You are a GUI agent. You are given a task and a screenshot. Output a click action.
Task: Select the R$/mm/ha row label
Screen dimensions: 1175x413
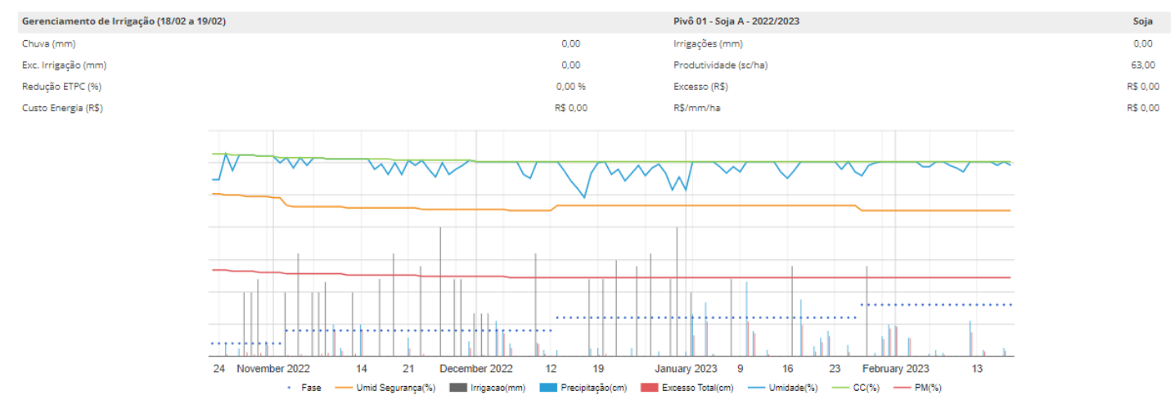click(698, 107)
